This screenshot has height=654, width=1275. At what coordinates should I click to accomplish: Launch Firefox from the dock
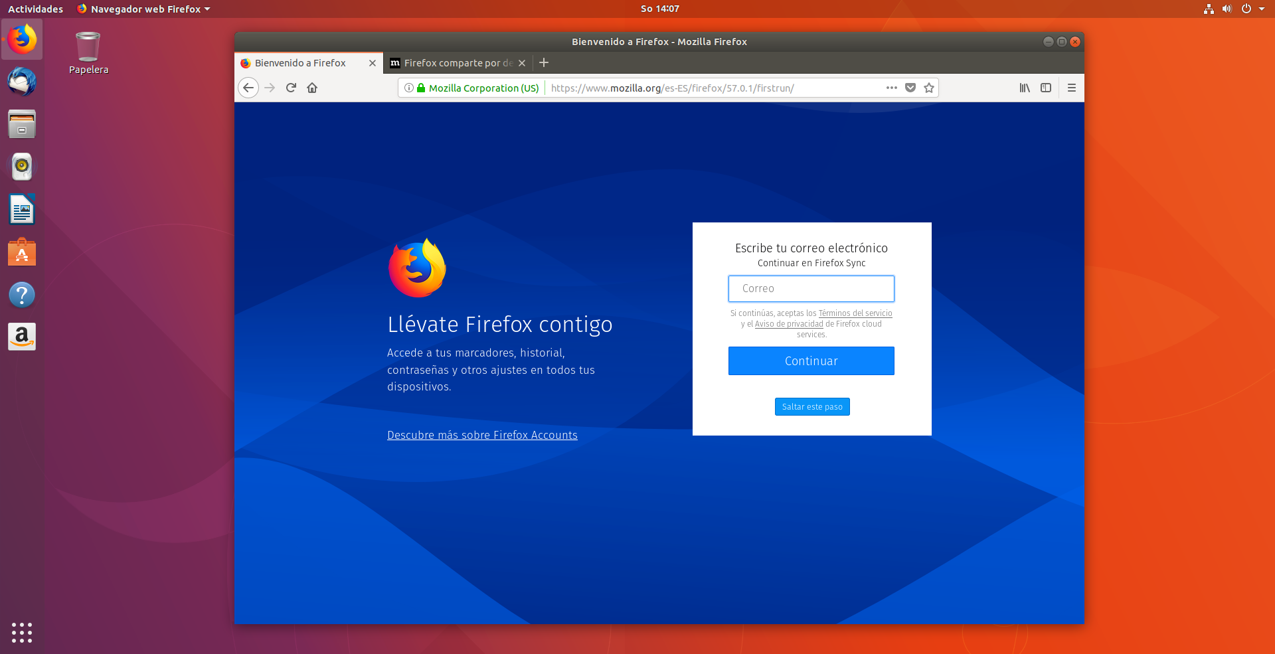[22, 39]
